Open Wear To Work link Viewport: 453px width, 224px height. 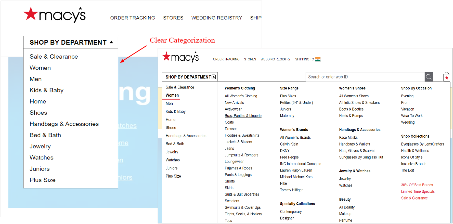coord(412,116)
